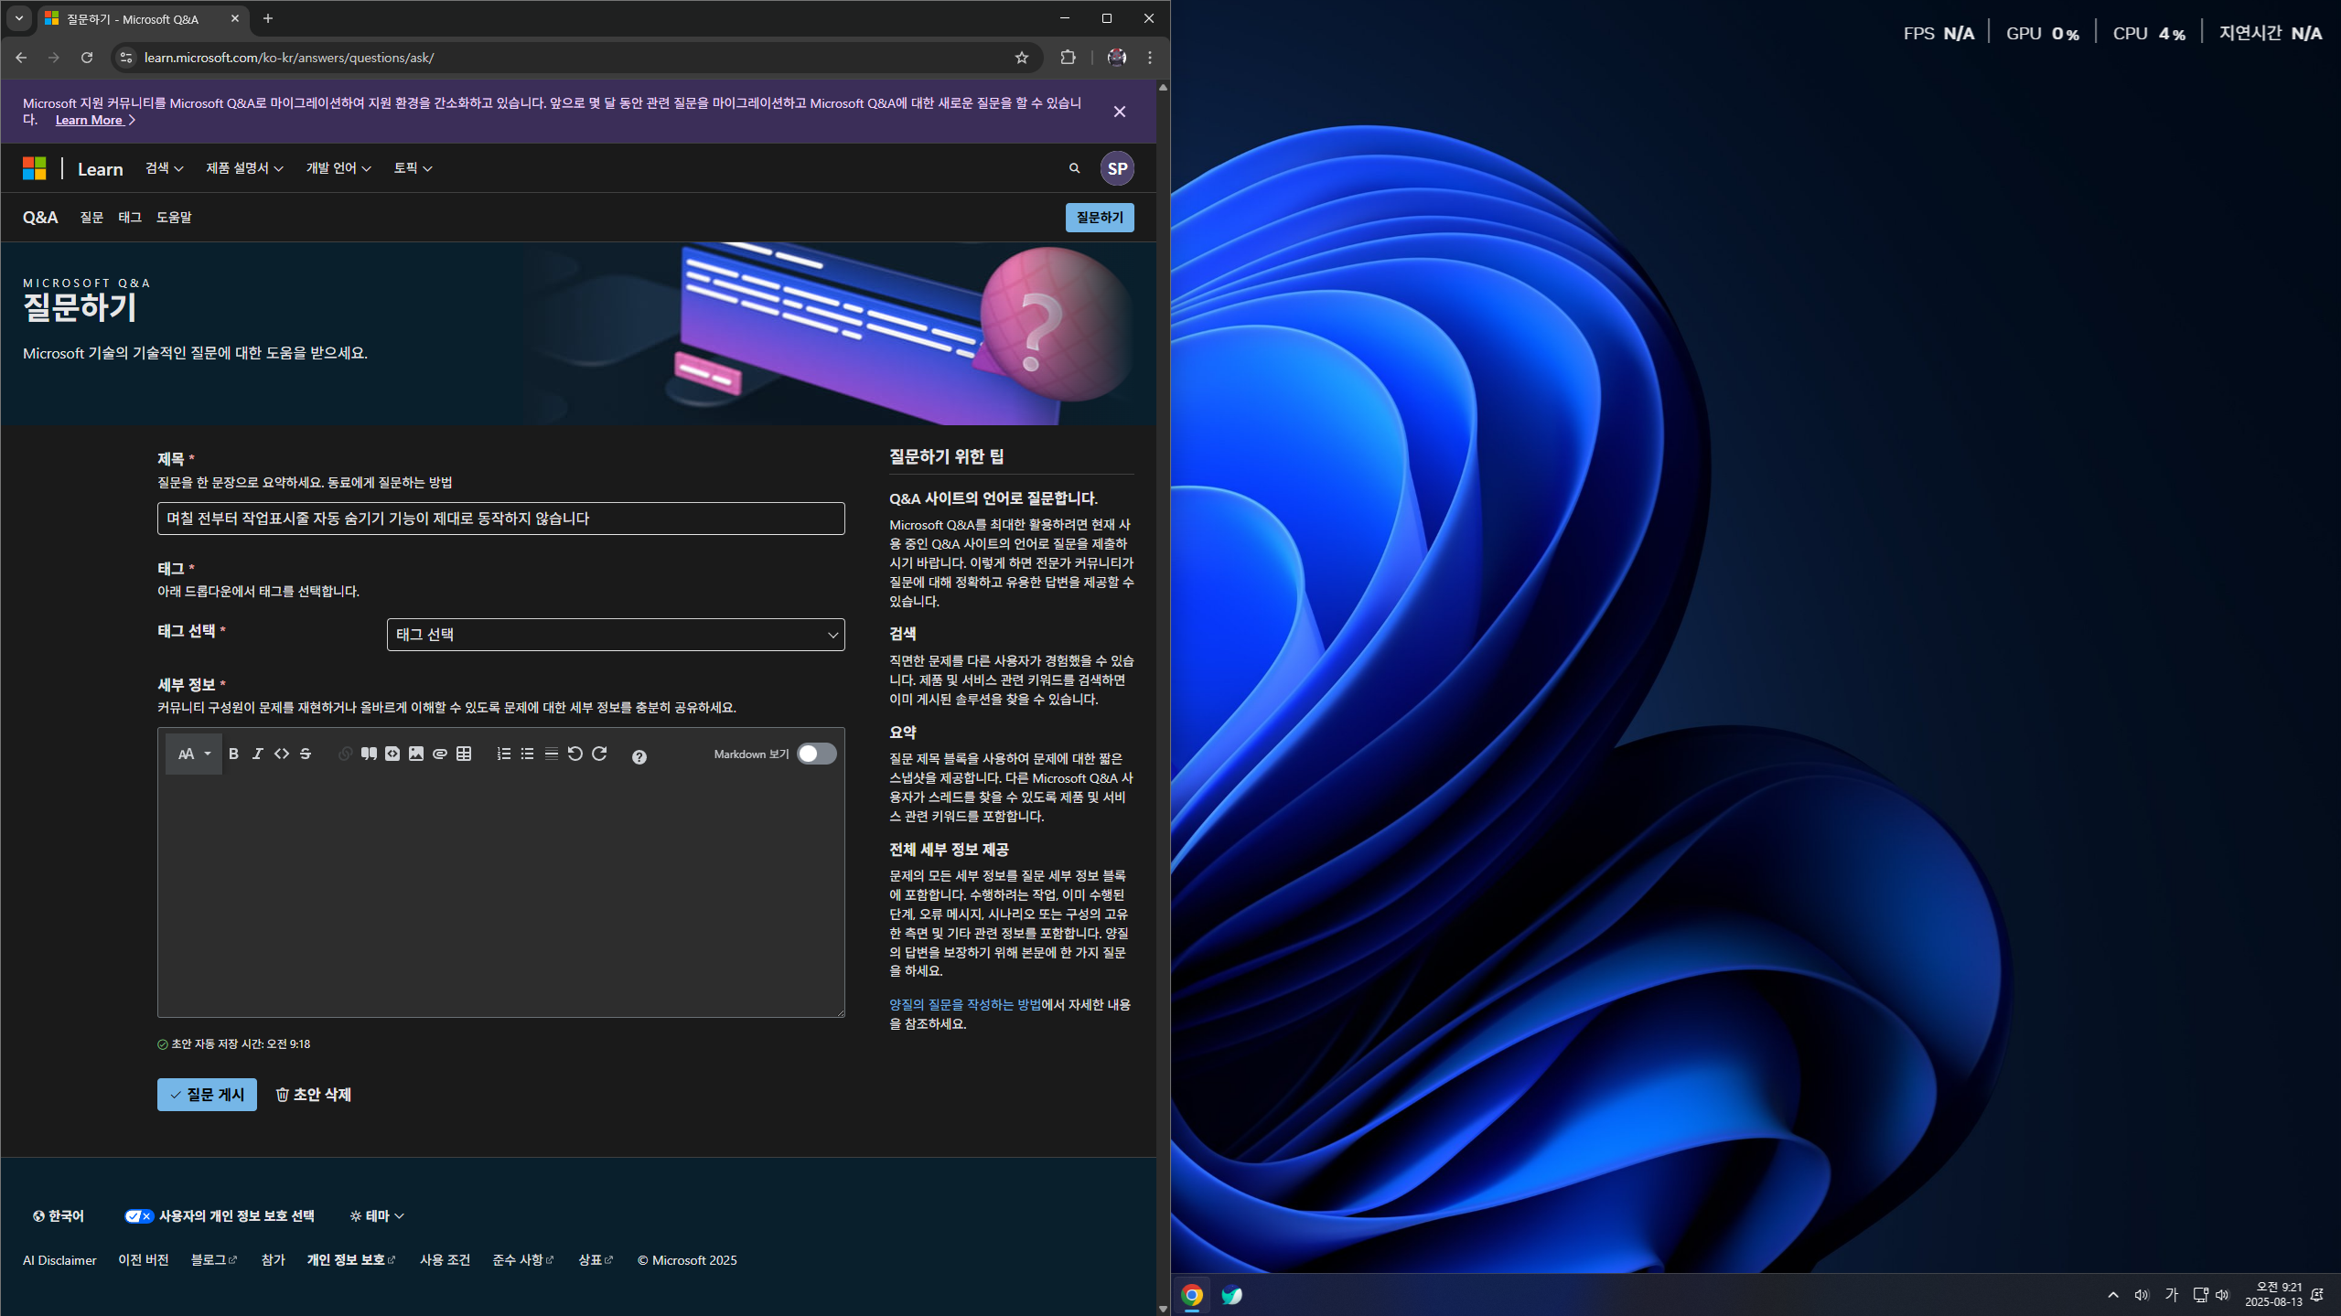Click the 질문 게시 submit button

click(x=207, y=1095)
